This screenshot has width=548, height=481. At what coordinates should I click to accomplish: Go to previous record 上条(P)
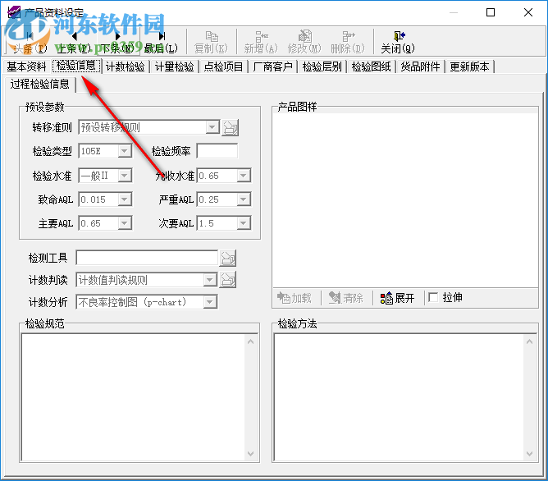pyautogui.click(x=74, y=42)
